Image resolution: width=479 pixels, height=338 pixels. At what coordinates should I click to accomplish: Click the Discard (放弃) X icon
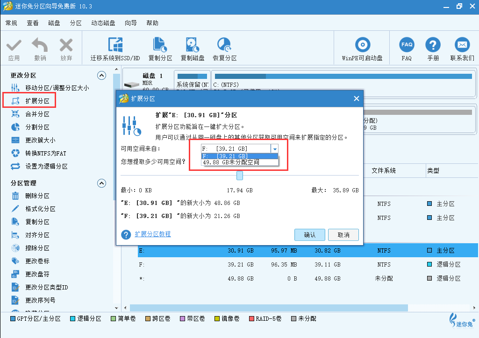(x=66, y=45)
